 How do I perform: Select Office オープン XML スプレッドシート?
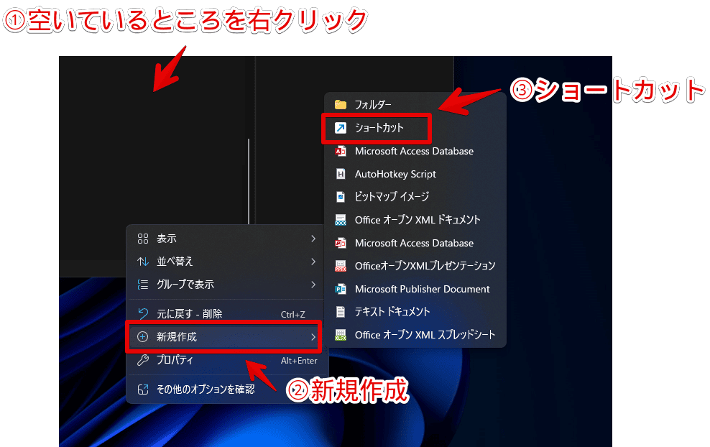tap(415, 335)
